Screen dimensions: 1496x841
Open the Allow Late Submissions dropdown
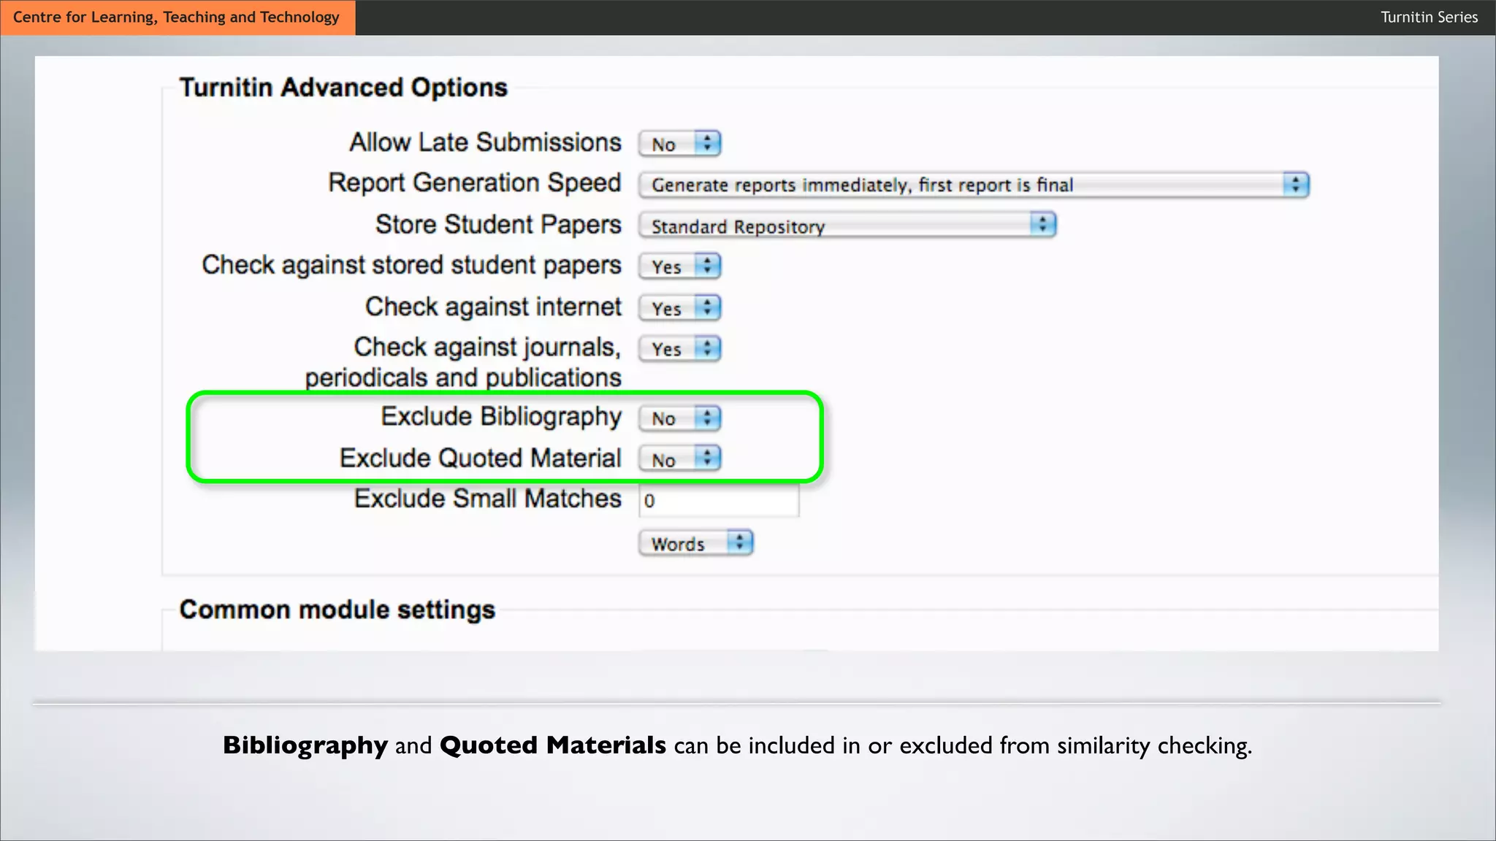[x=679, y=144]
